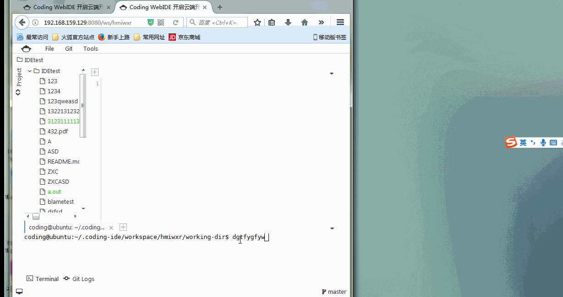
Task: Select the blametest file
Action: click(57, 202)
